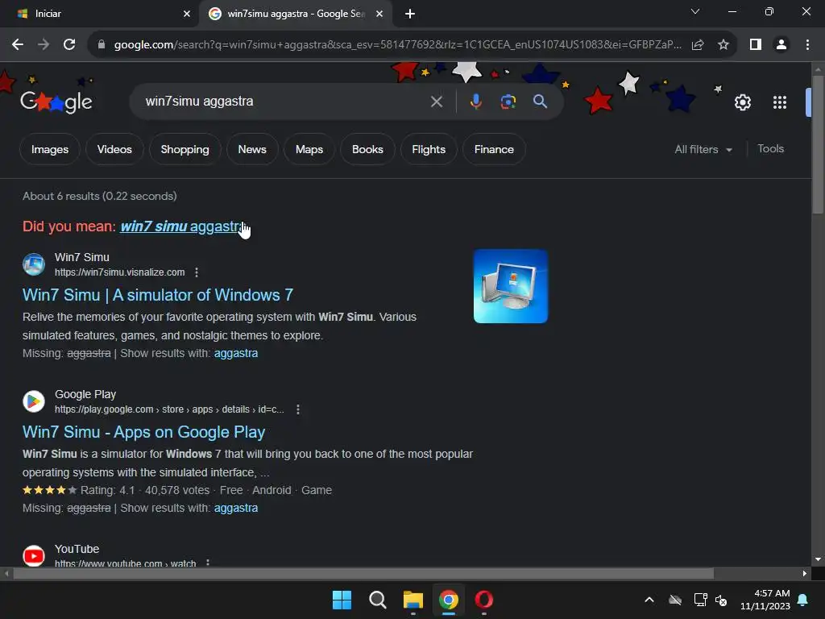Search by image with Google Lens

point(508,102)
